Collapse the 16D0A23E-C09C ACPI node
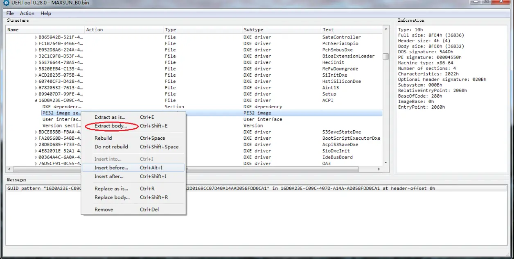The width and height of the screenshot is (514, 259). coord(36,100)
